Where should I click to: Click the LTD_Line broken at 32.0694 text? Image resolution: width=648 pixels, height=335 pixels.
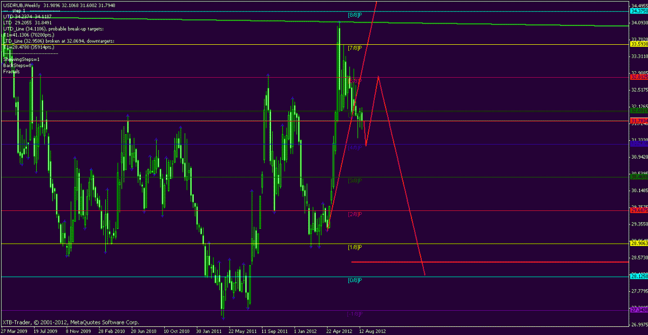[x=58, y=41]
